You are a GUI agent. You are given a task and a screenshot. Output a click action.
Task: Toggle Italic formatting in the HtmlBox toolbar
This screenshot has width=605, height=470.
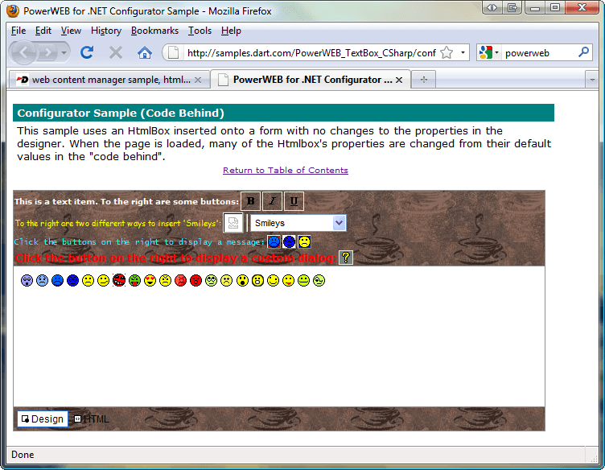coord(273,201)
